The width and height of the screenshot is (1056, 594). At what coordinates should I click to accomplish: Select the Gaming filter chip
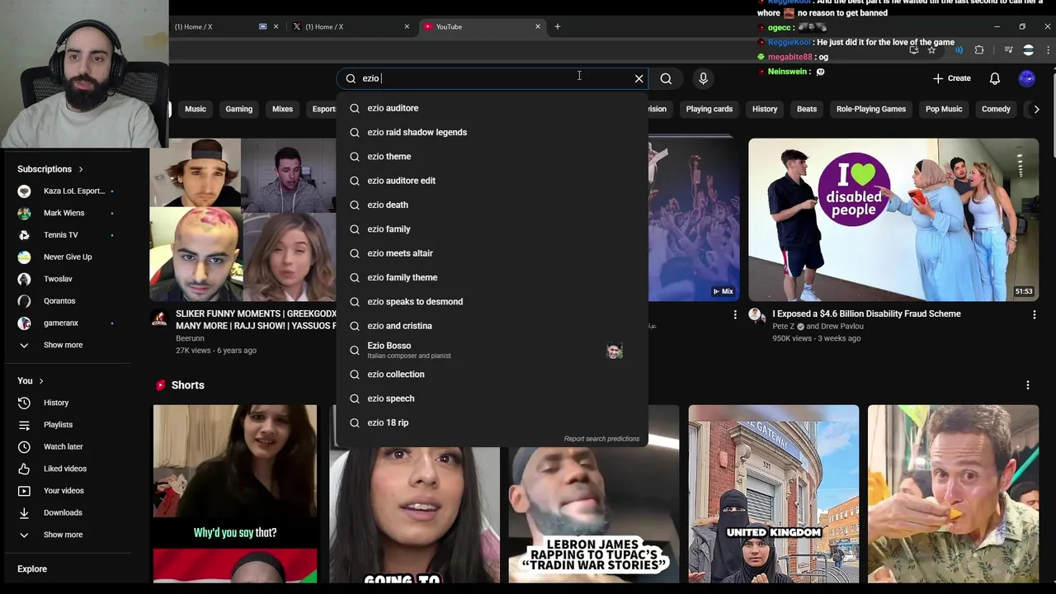[239, 109]
